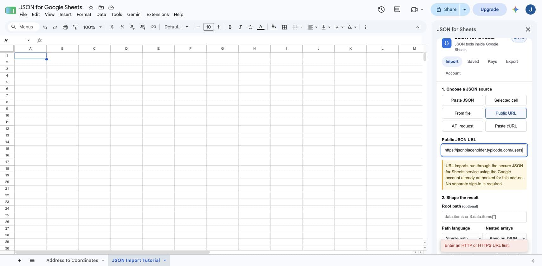The image size is (542, 266).
Task: Print the spreadsheet with printer icon
Action: click(65, 27)
